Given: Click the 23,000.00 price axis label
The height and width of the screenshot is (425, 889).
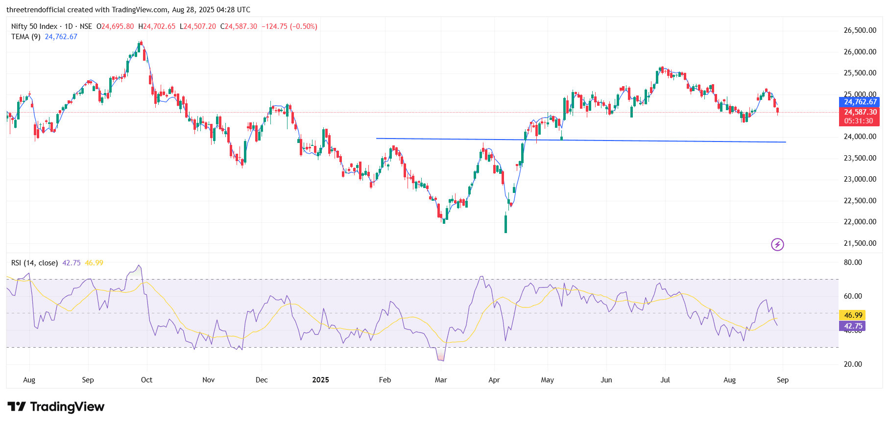Looking at the screenshot, I should pyautogui.click(x=860, y=179).
